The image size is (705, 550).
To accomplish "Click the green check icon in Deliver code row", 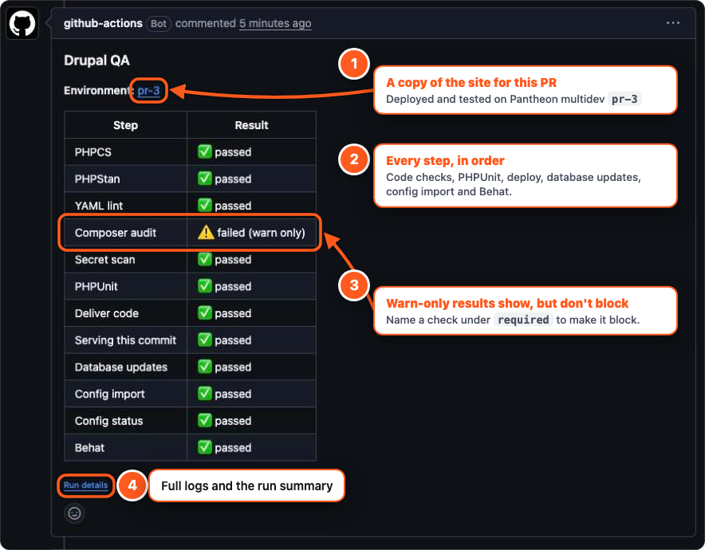I will (205, 313).
